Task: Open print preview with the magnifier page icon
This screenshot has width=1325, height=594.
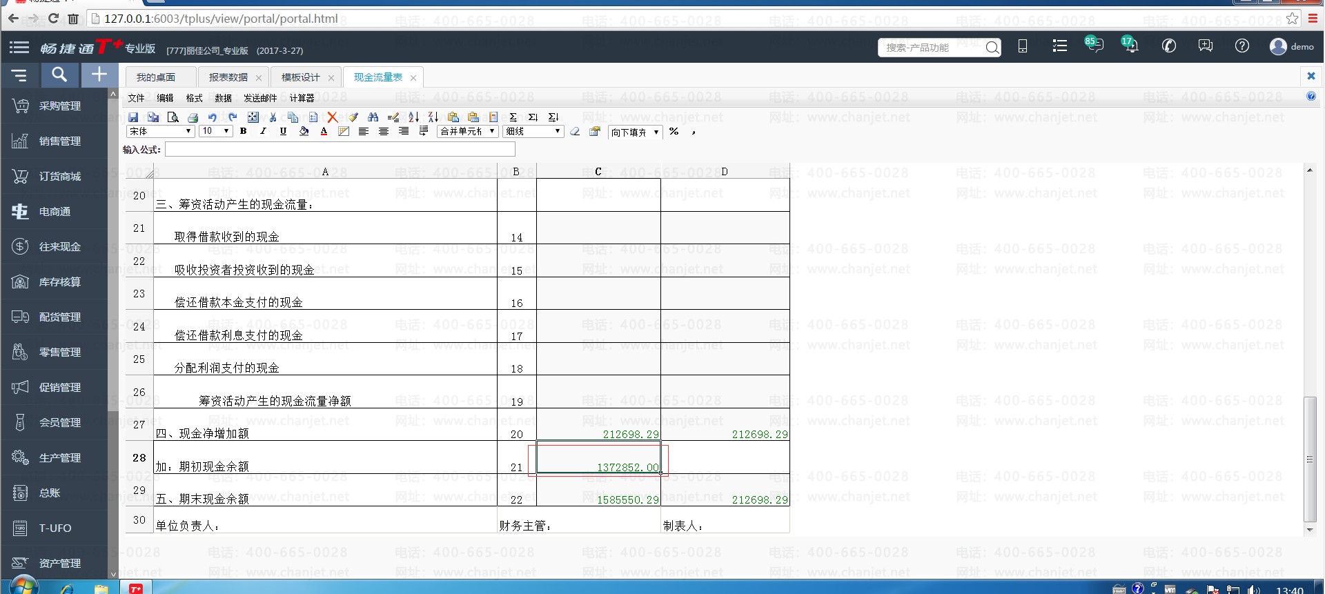Action: click(173, 117)
